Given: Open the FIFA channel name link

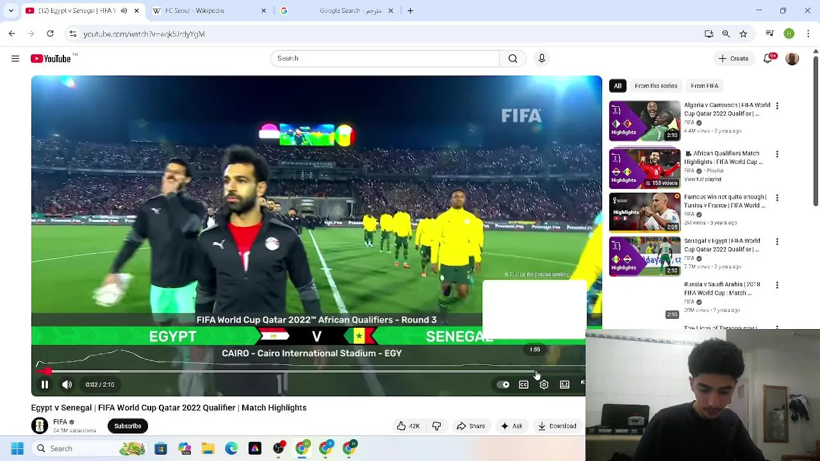Looking at the screenshot, I should click(x=60, y=422).
